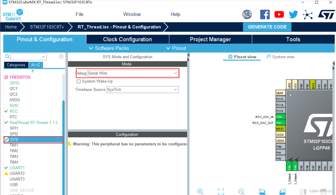
Task: Click the STM32CubeMX logo
Action: tap(13, 15)
